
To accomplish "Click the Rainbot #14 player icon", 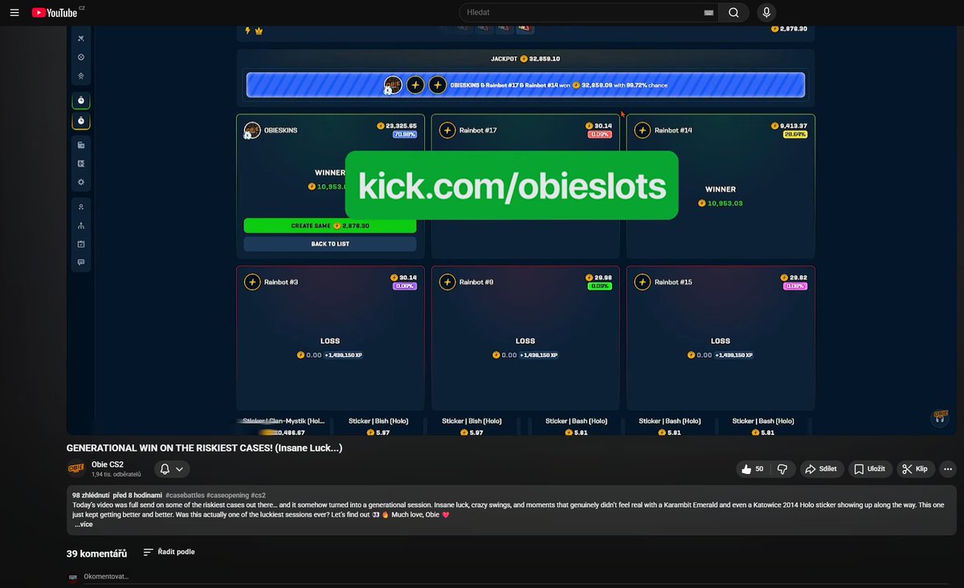I will (643, 130).
